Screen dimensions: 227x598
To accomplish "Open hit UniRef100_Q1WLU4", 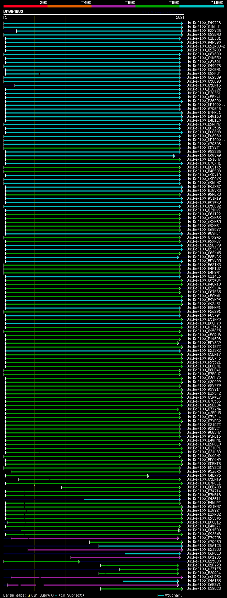I will tap(204, 27).
